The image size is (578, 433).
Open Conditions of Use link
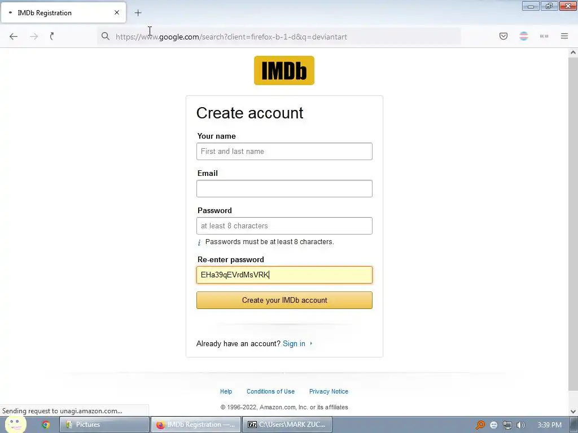point(270,391)
